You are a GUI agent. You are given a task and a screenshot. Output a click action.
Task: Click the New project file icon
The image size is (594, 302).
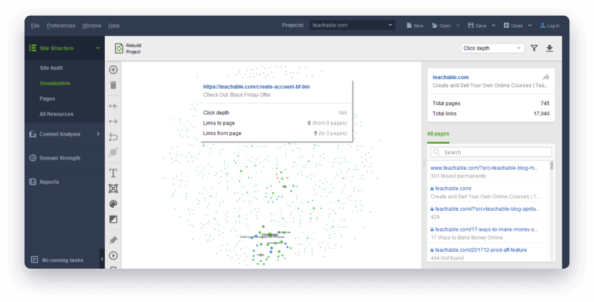pos(409,25)
